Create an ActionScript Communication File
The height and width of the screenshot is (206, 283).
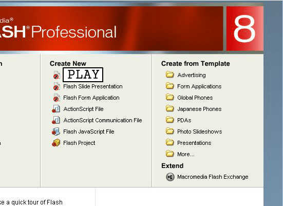pos(103,120)
